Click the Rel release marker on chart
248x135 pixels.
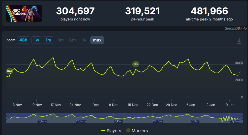point(9,71)
